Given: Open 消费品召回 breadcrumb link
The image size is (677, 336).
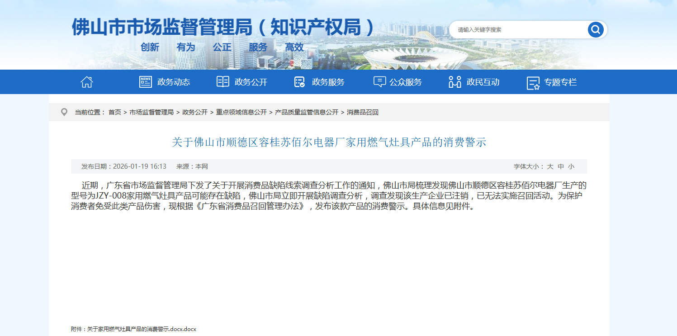Looking at the screenshot, I should [x=362, y=112].
